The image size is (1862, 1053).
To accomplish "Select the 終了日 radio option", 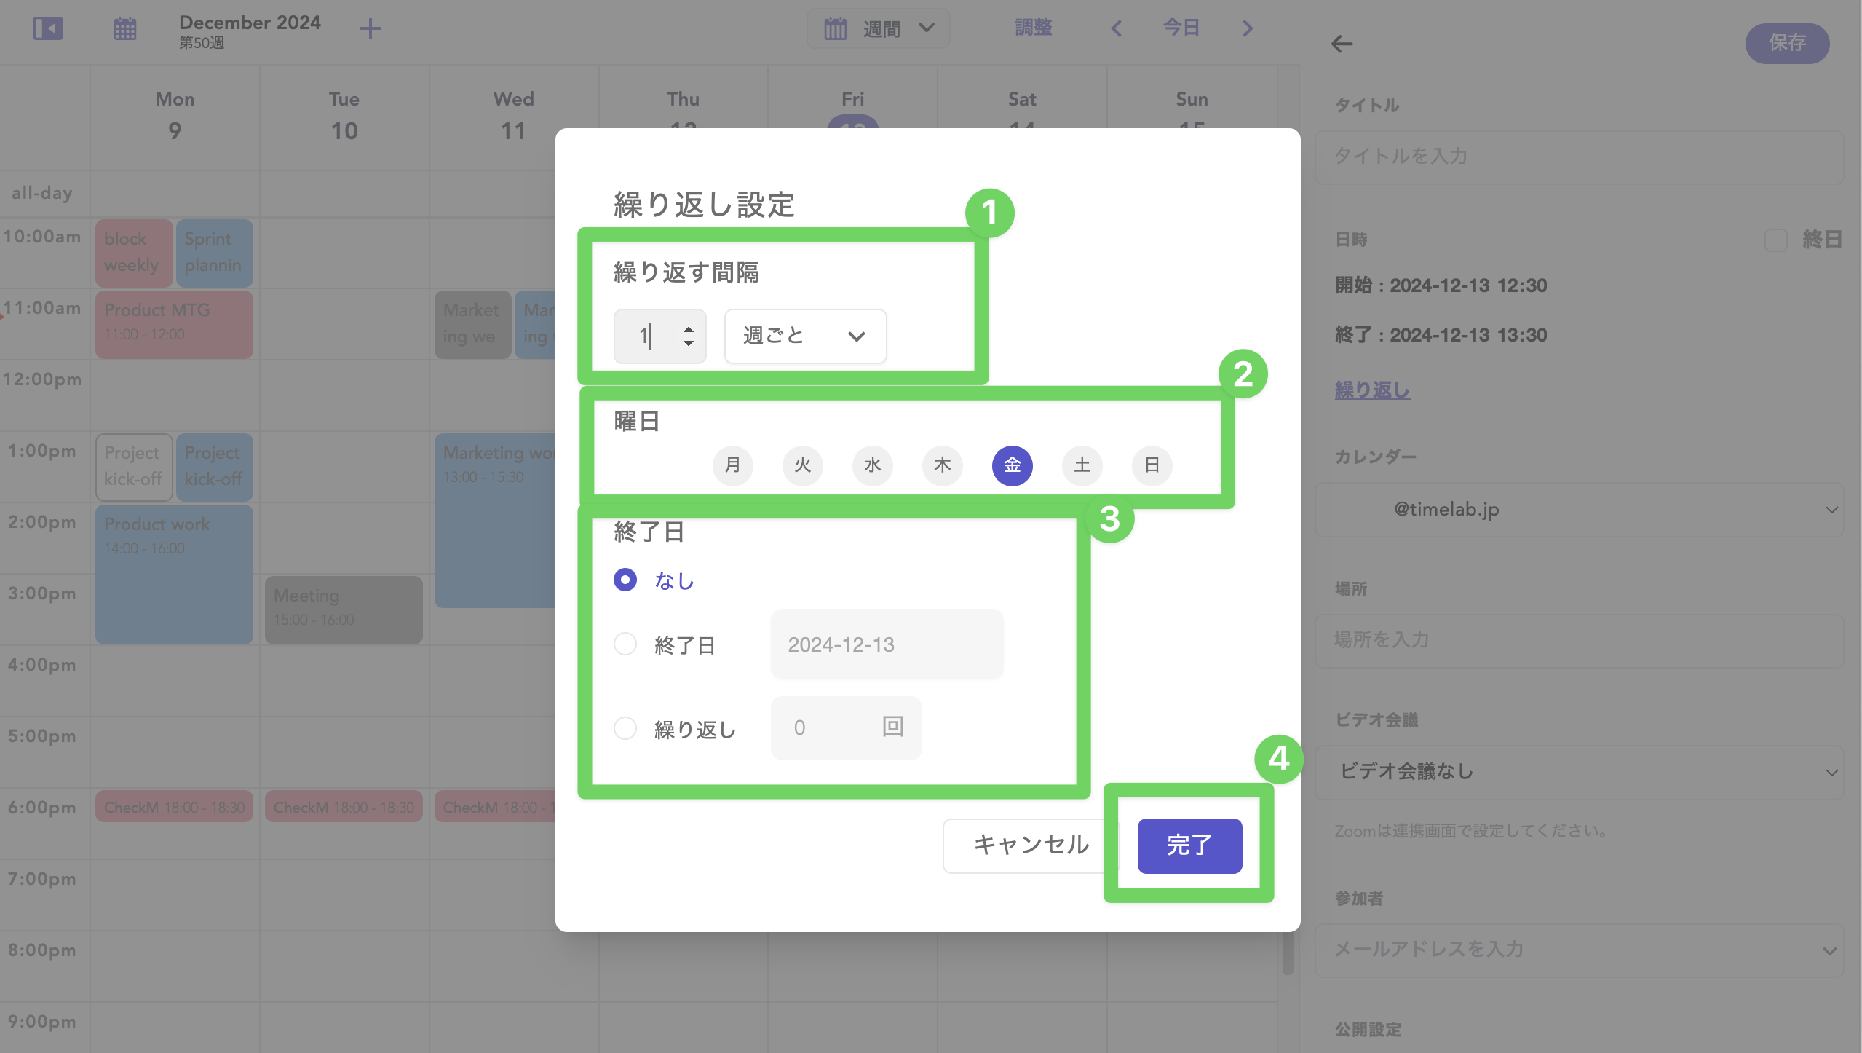I will point(625,644).
